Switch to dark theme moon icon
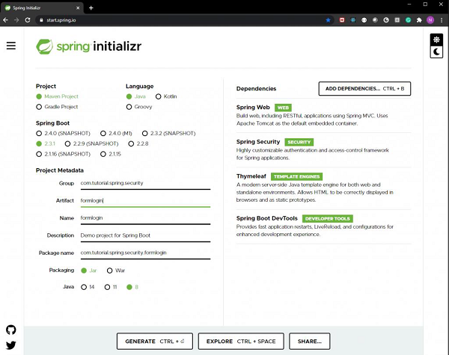Image resolution: width=449 pixels, height=355 pixels. pos(436,52)
